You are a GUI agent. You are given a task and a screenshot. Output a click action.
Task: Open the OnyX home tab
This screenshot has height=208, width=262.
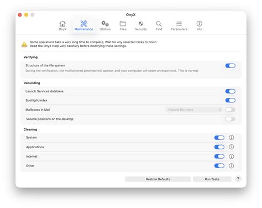coord(62,25)
